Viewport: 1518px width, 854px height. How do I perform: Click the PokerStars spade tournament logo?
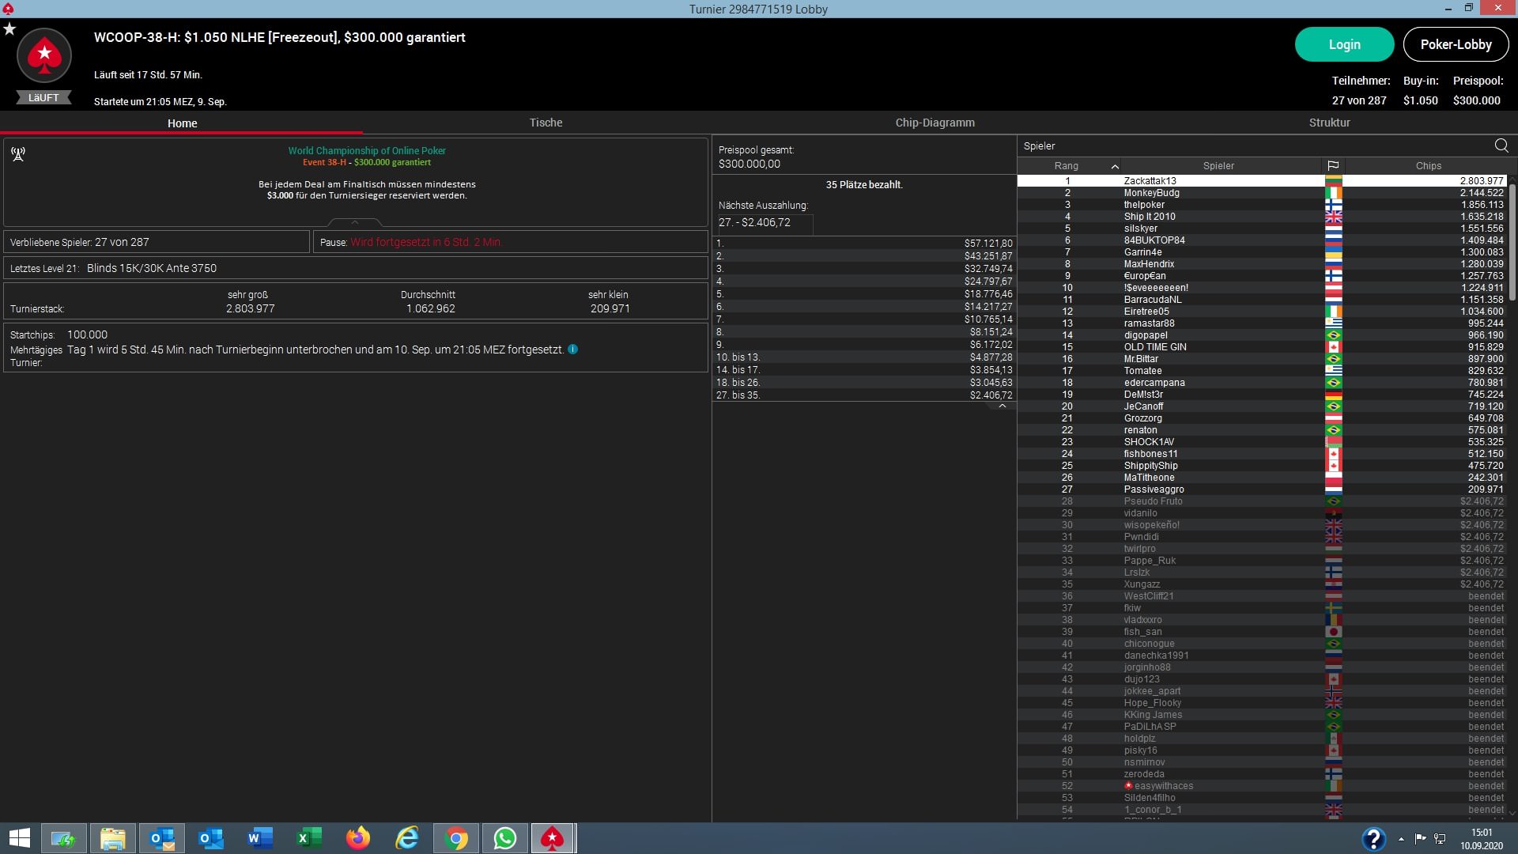coord(44,55)
